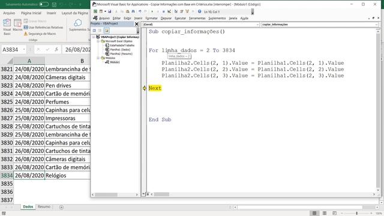
Task: Click Run (continue) icon in VBA toolbar
Action: 152,11
